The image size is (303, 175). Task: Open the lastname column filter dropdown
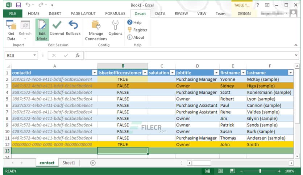coord(290,73)
